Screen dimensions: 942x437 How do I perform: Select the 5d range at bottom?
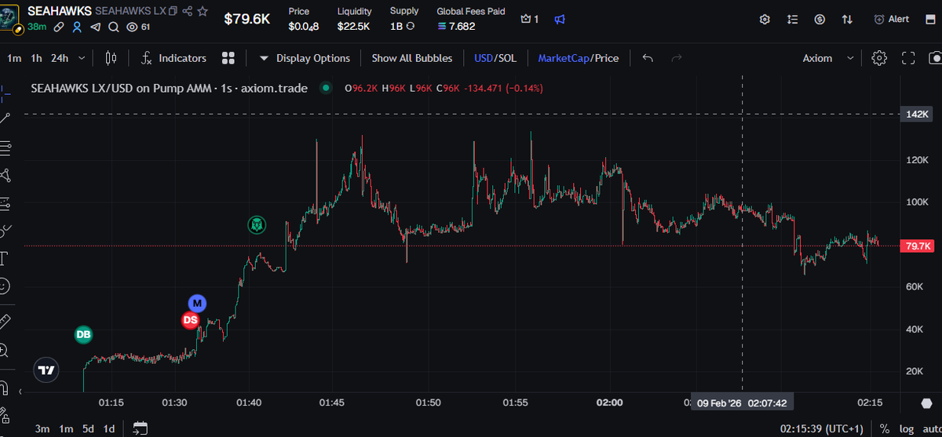89,429
